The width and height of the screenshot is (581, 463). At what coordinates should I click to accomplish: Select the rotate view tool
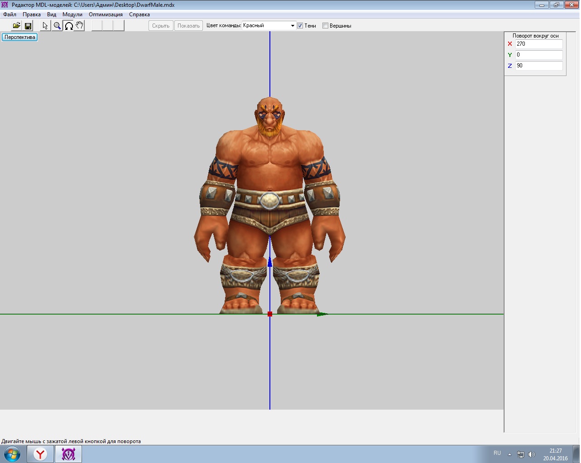click(x=68, y=26)
